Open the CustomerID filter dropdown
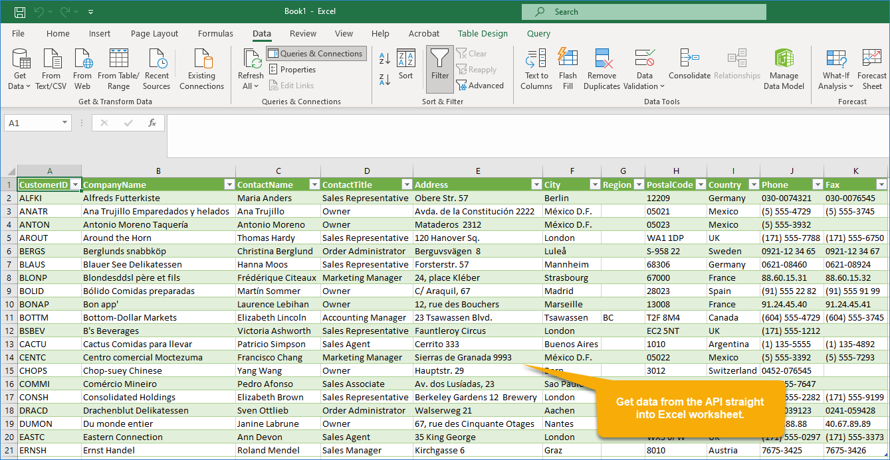 (x=75, y=185)
